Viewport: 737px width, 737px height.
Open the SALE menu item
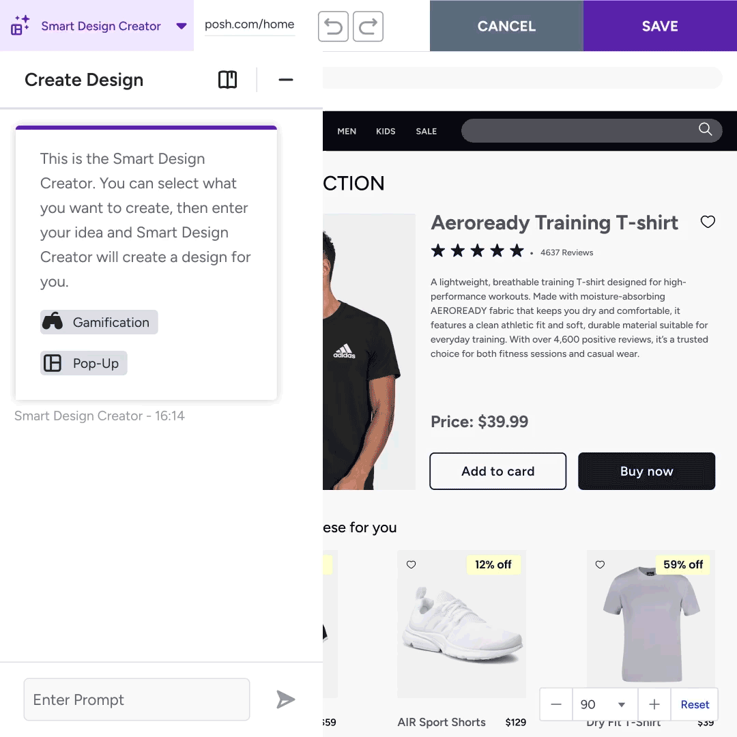coord(426,131)
